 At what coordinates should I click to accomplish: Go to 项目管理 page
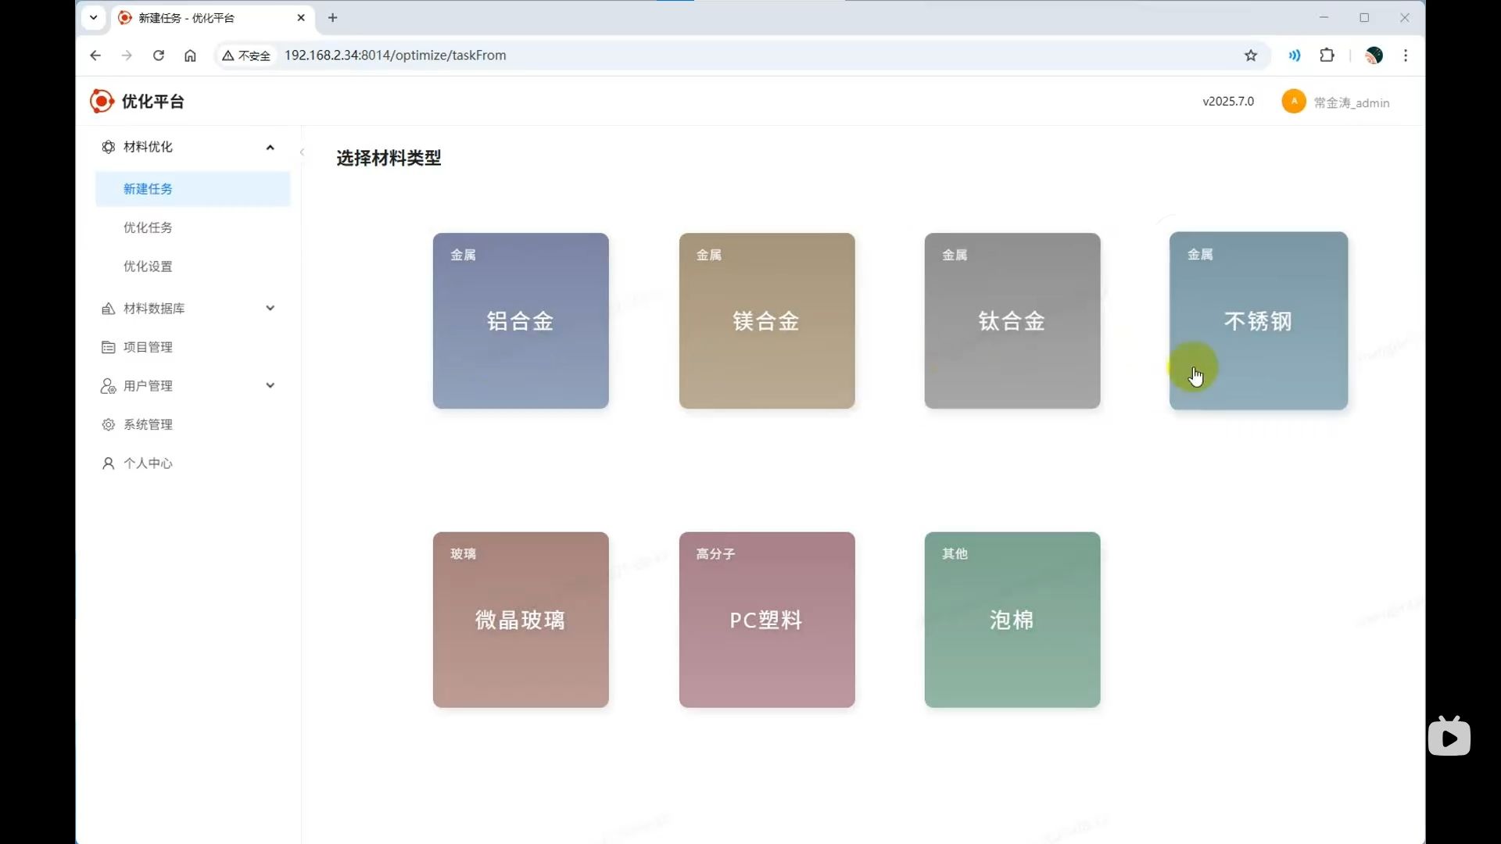(148, 347)
